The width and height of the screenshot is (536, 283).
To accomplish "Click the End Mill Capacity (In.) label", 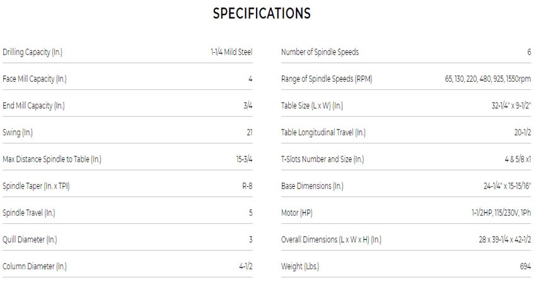I will click(33, 106).
